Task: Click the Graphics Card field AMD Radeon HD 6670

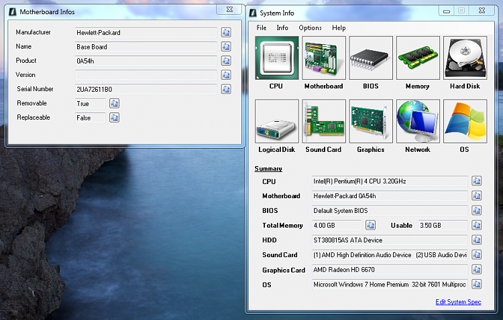Action: click(x=390, y=270)
